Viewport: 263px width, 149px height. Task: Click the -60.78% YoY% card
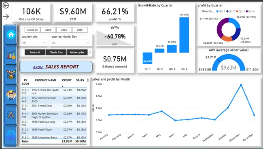(115, 36)
